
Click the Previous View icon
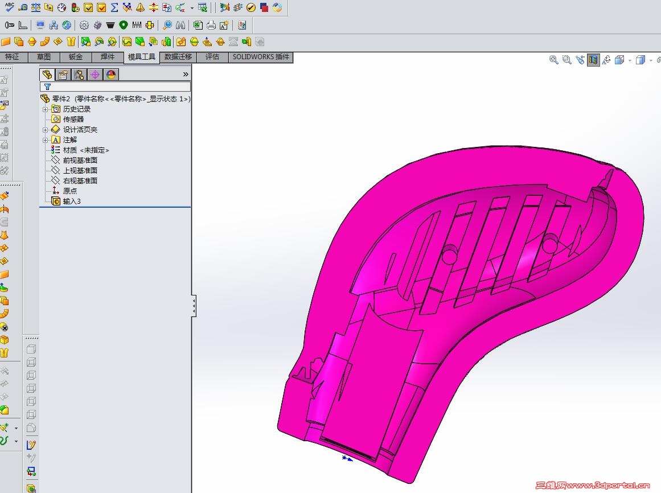pyautogui.click(x=580, y=60)
